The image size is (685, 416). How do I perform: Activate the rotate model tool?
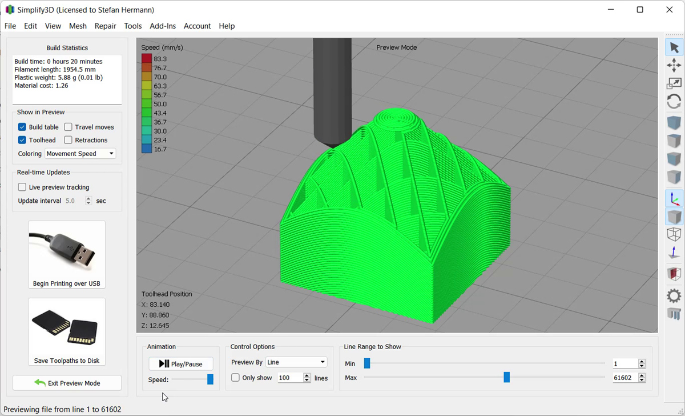click(674, 102)
